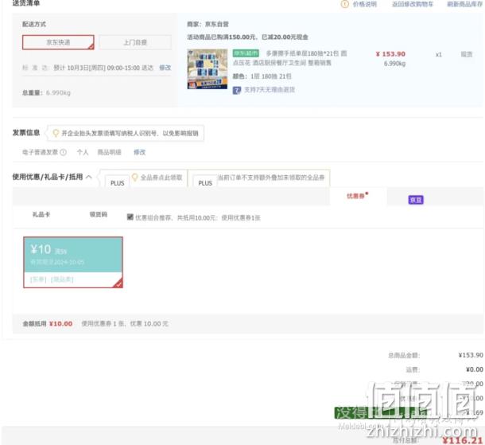The image size is (485, 445).
Task: Click 7-day return policy icon
Action: [237, 90]
